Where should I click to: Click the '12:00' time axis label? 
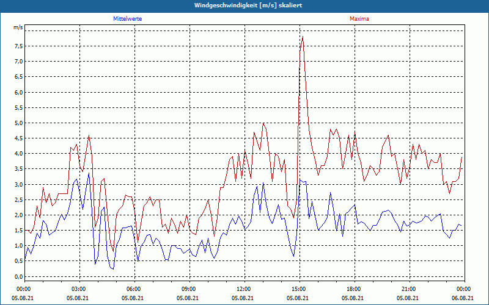(243, 289)
